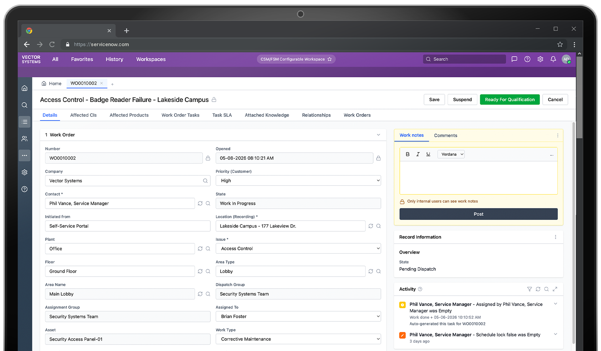The height and width of the screenshot is (351, 601).
Task: Click the lock icon next to the title
Action: coord(214,99)
